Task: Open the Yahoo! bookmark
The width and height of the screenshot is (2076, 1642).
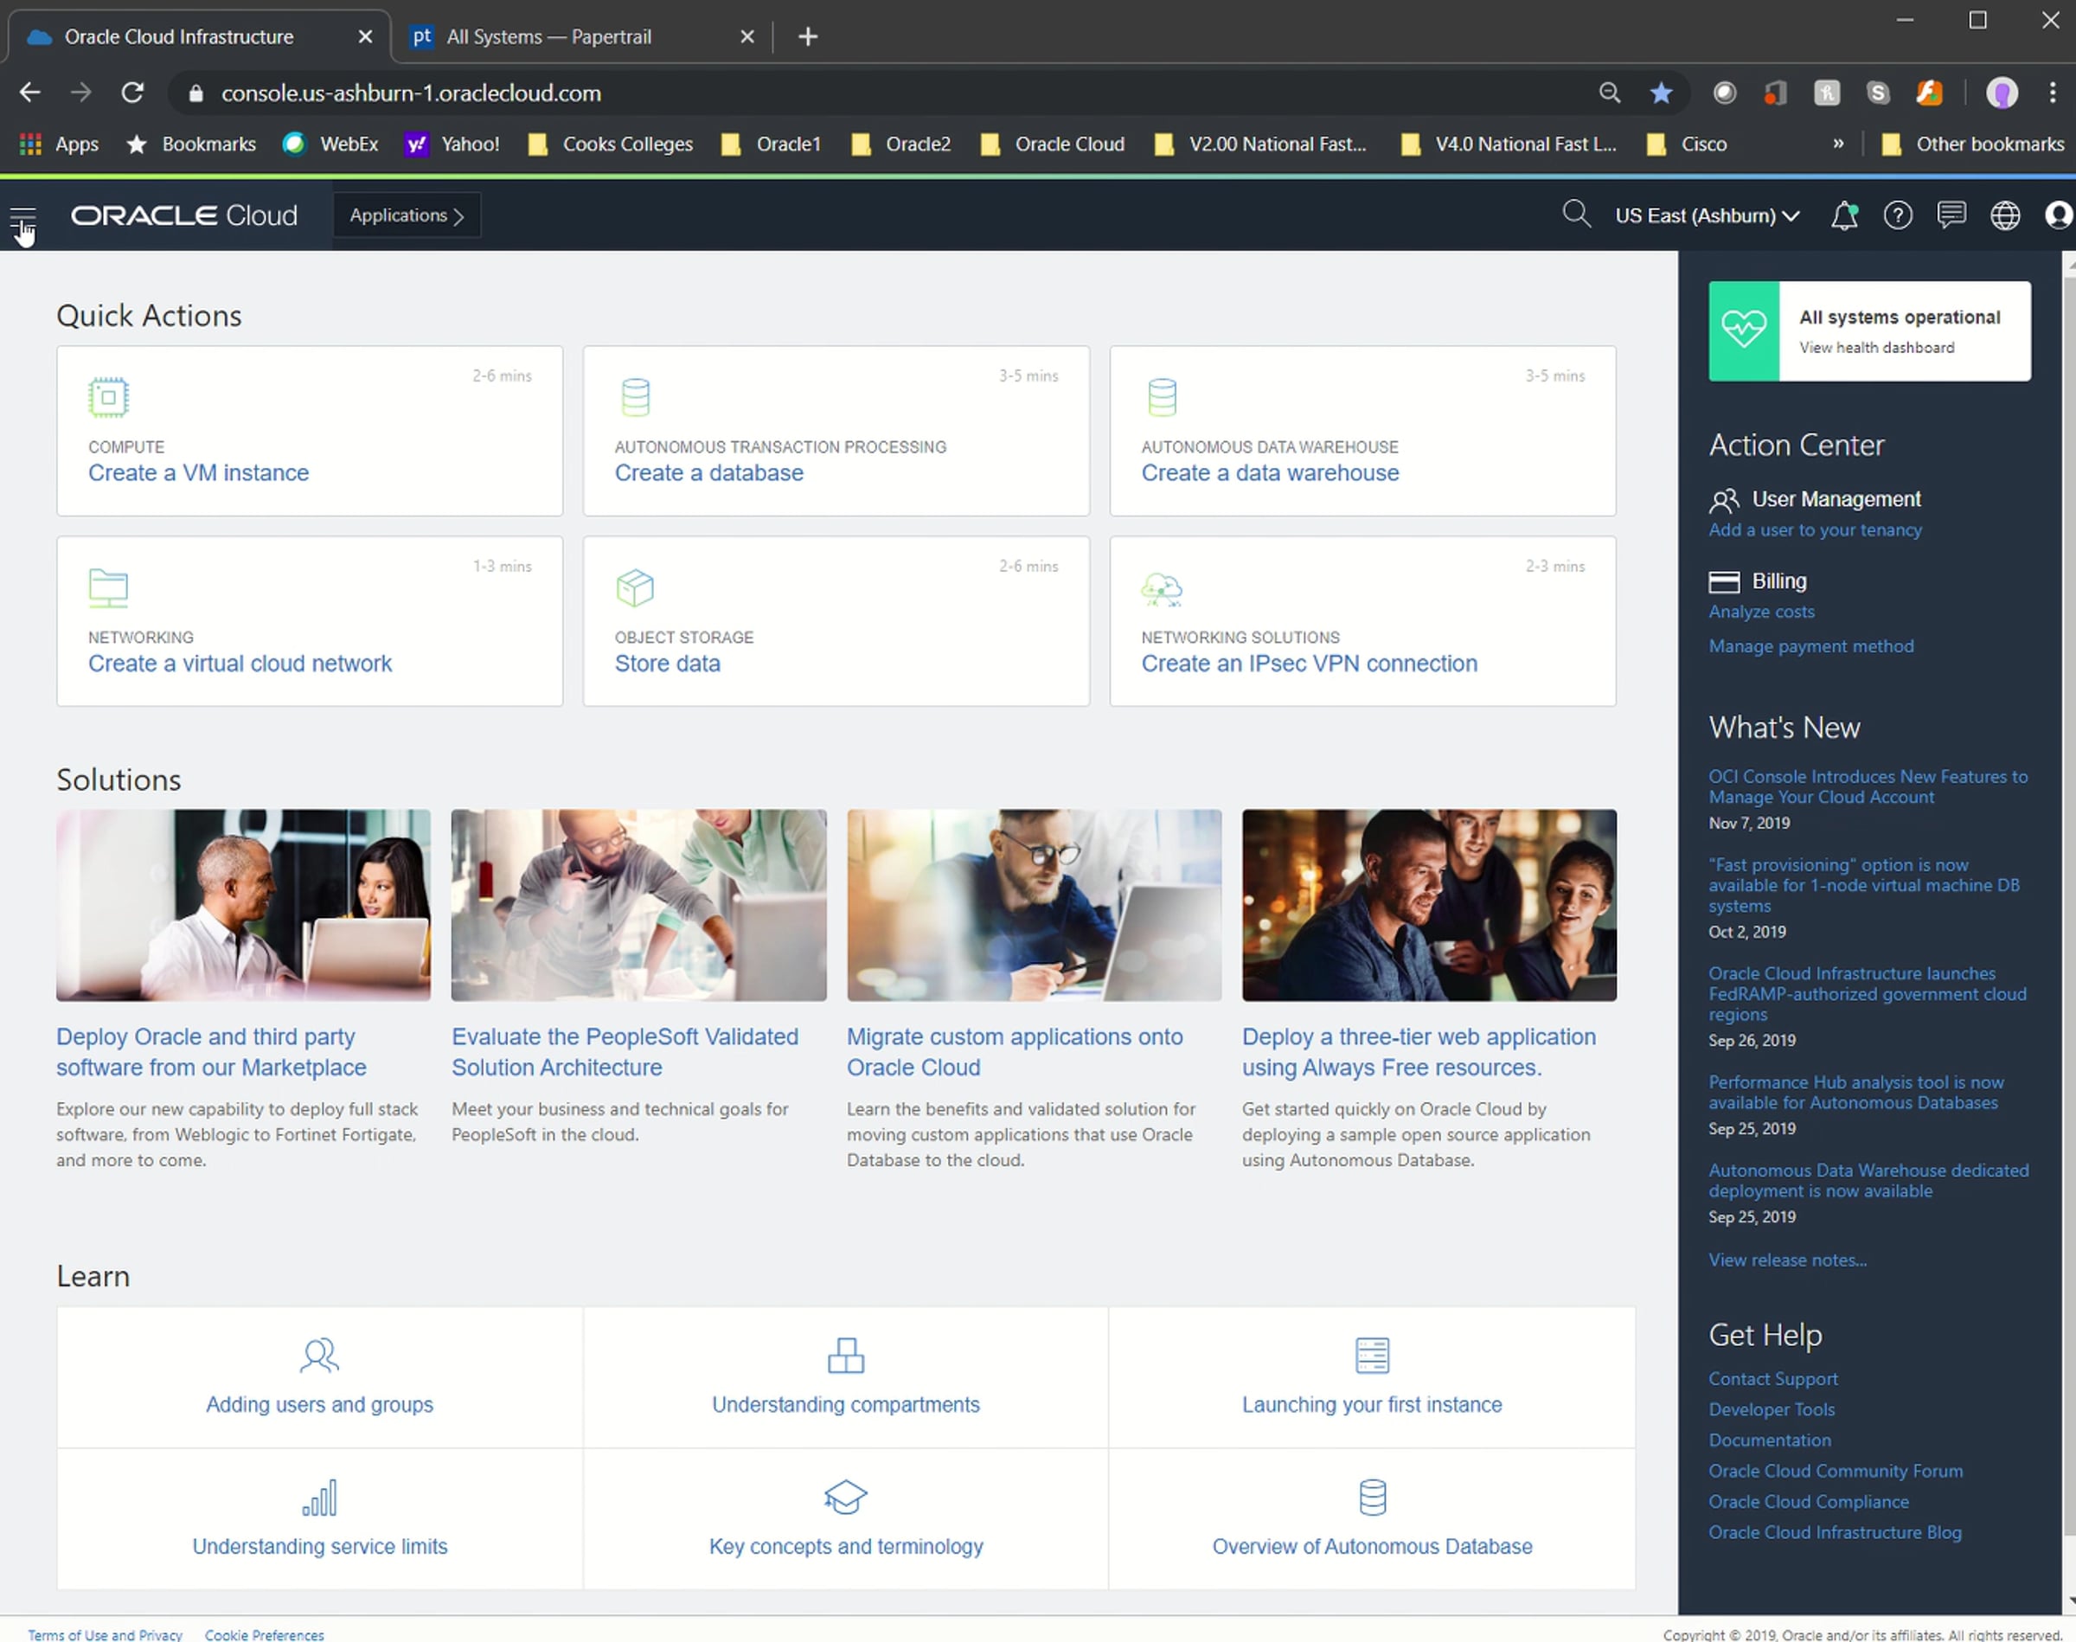Action: coord(452,144)
